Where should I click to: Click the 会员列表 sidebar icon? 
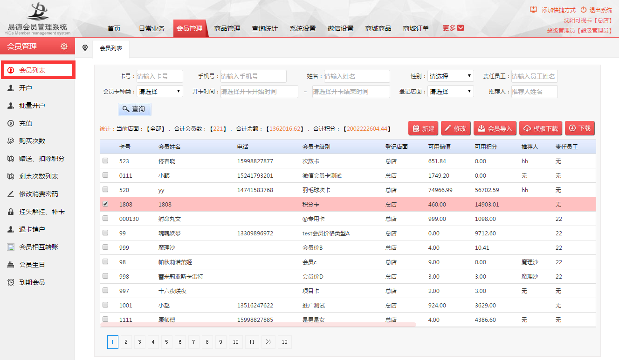click(11, 70)
